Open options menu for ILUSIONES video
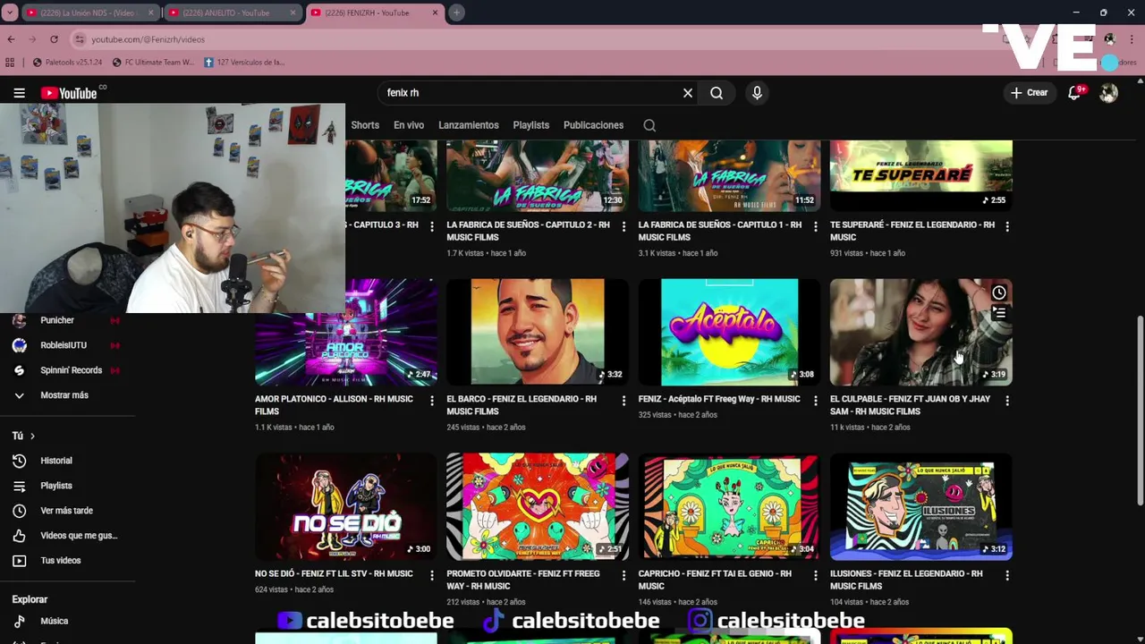The image size is (1145, 644). [1007, 576]
